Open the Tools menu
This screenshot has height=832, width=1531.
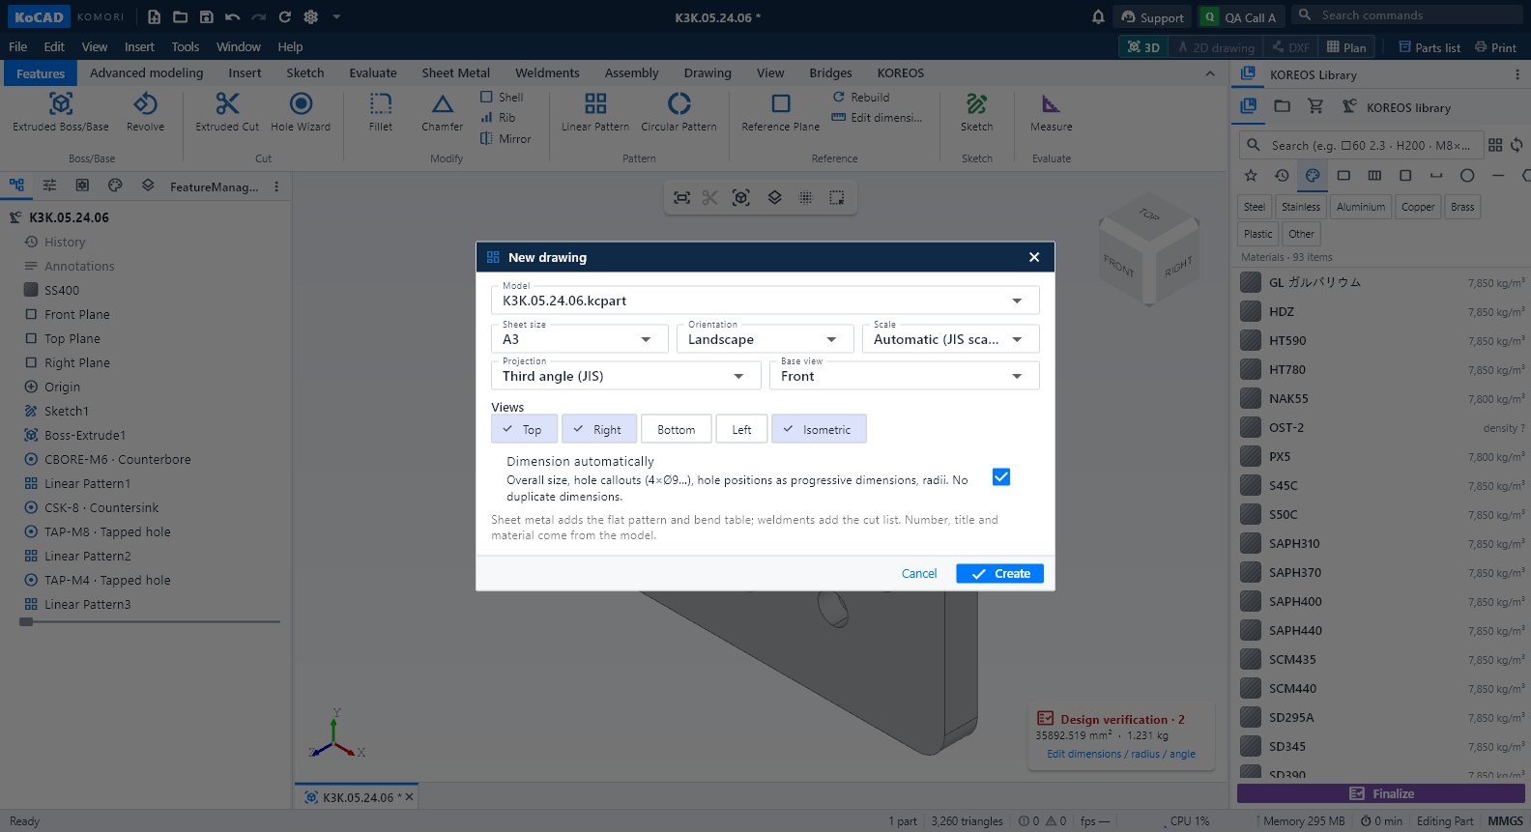(x=185, y=46)
